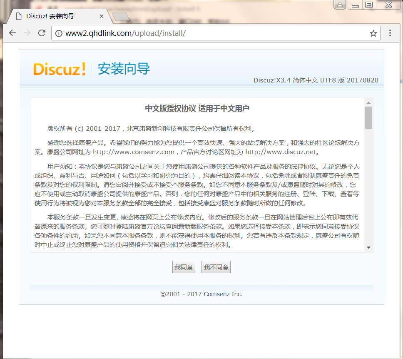Screen dimensions: 403x359
Task: Reload the current install page
Action: pos(42,33)
